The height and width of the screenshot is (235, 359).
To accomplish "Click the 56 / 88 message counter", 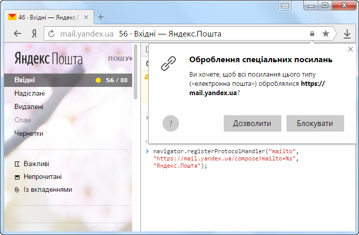I will tap(117, 80).
